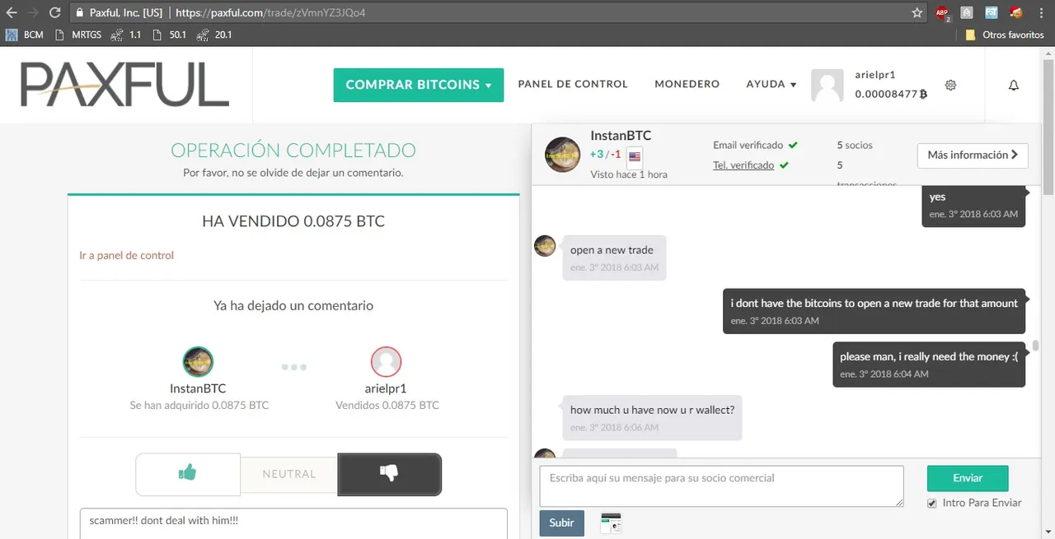This screenshot has width=1055, height=539.
Task: Bookmark this page with the star icon
Action: [x=917, y=13]
